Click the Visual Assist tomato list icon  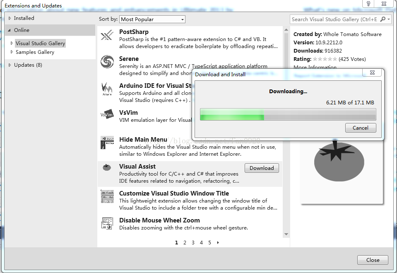106,167
